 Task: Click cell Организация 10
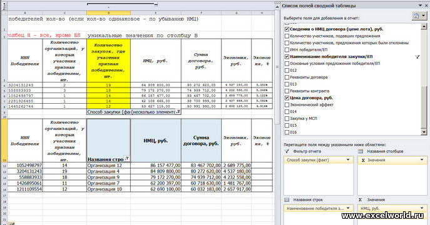(108, 189)
